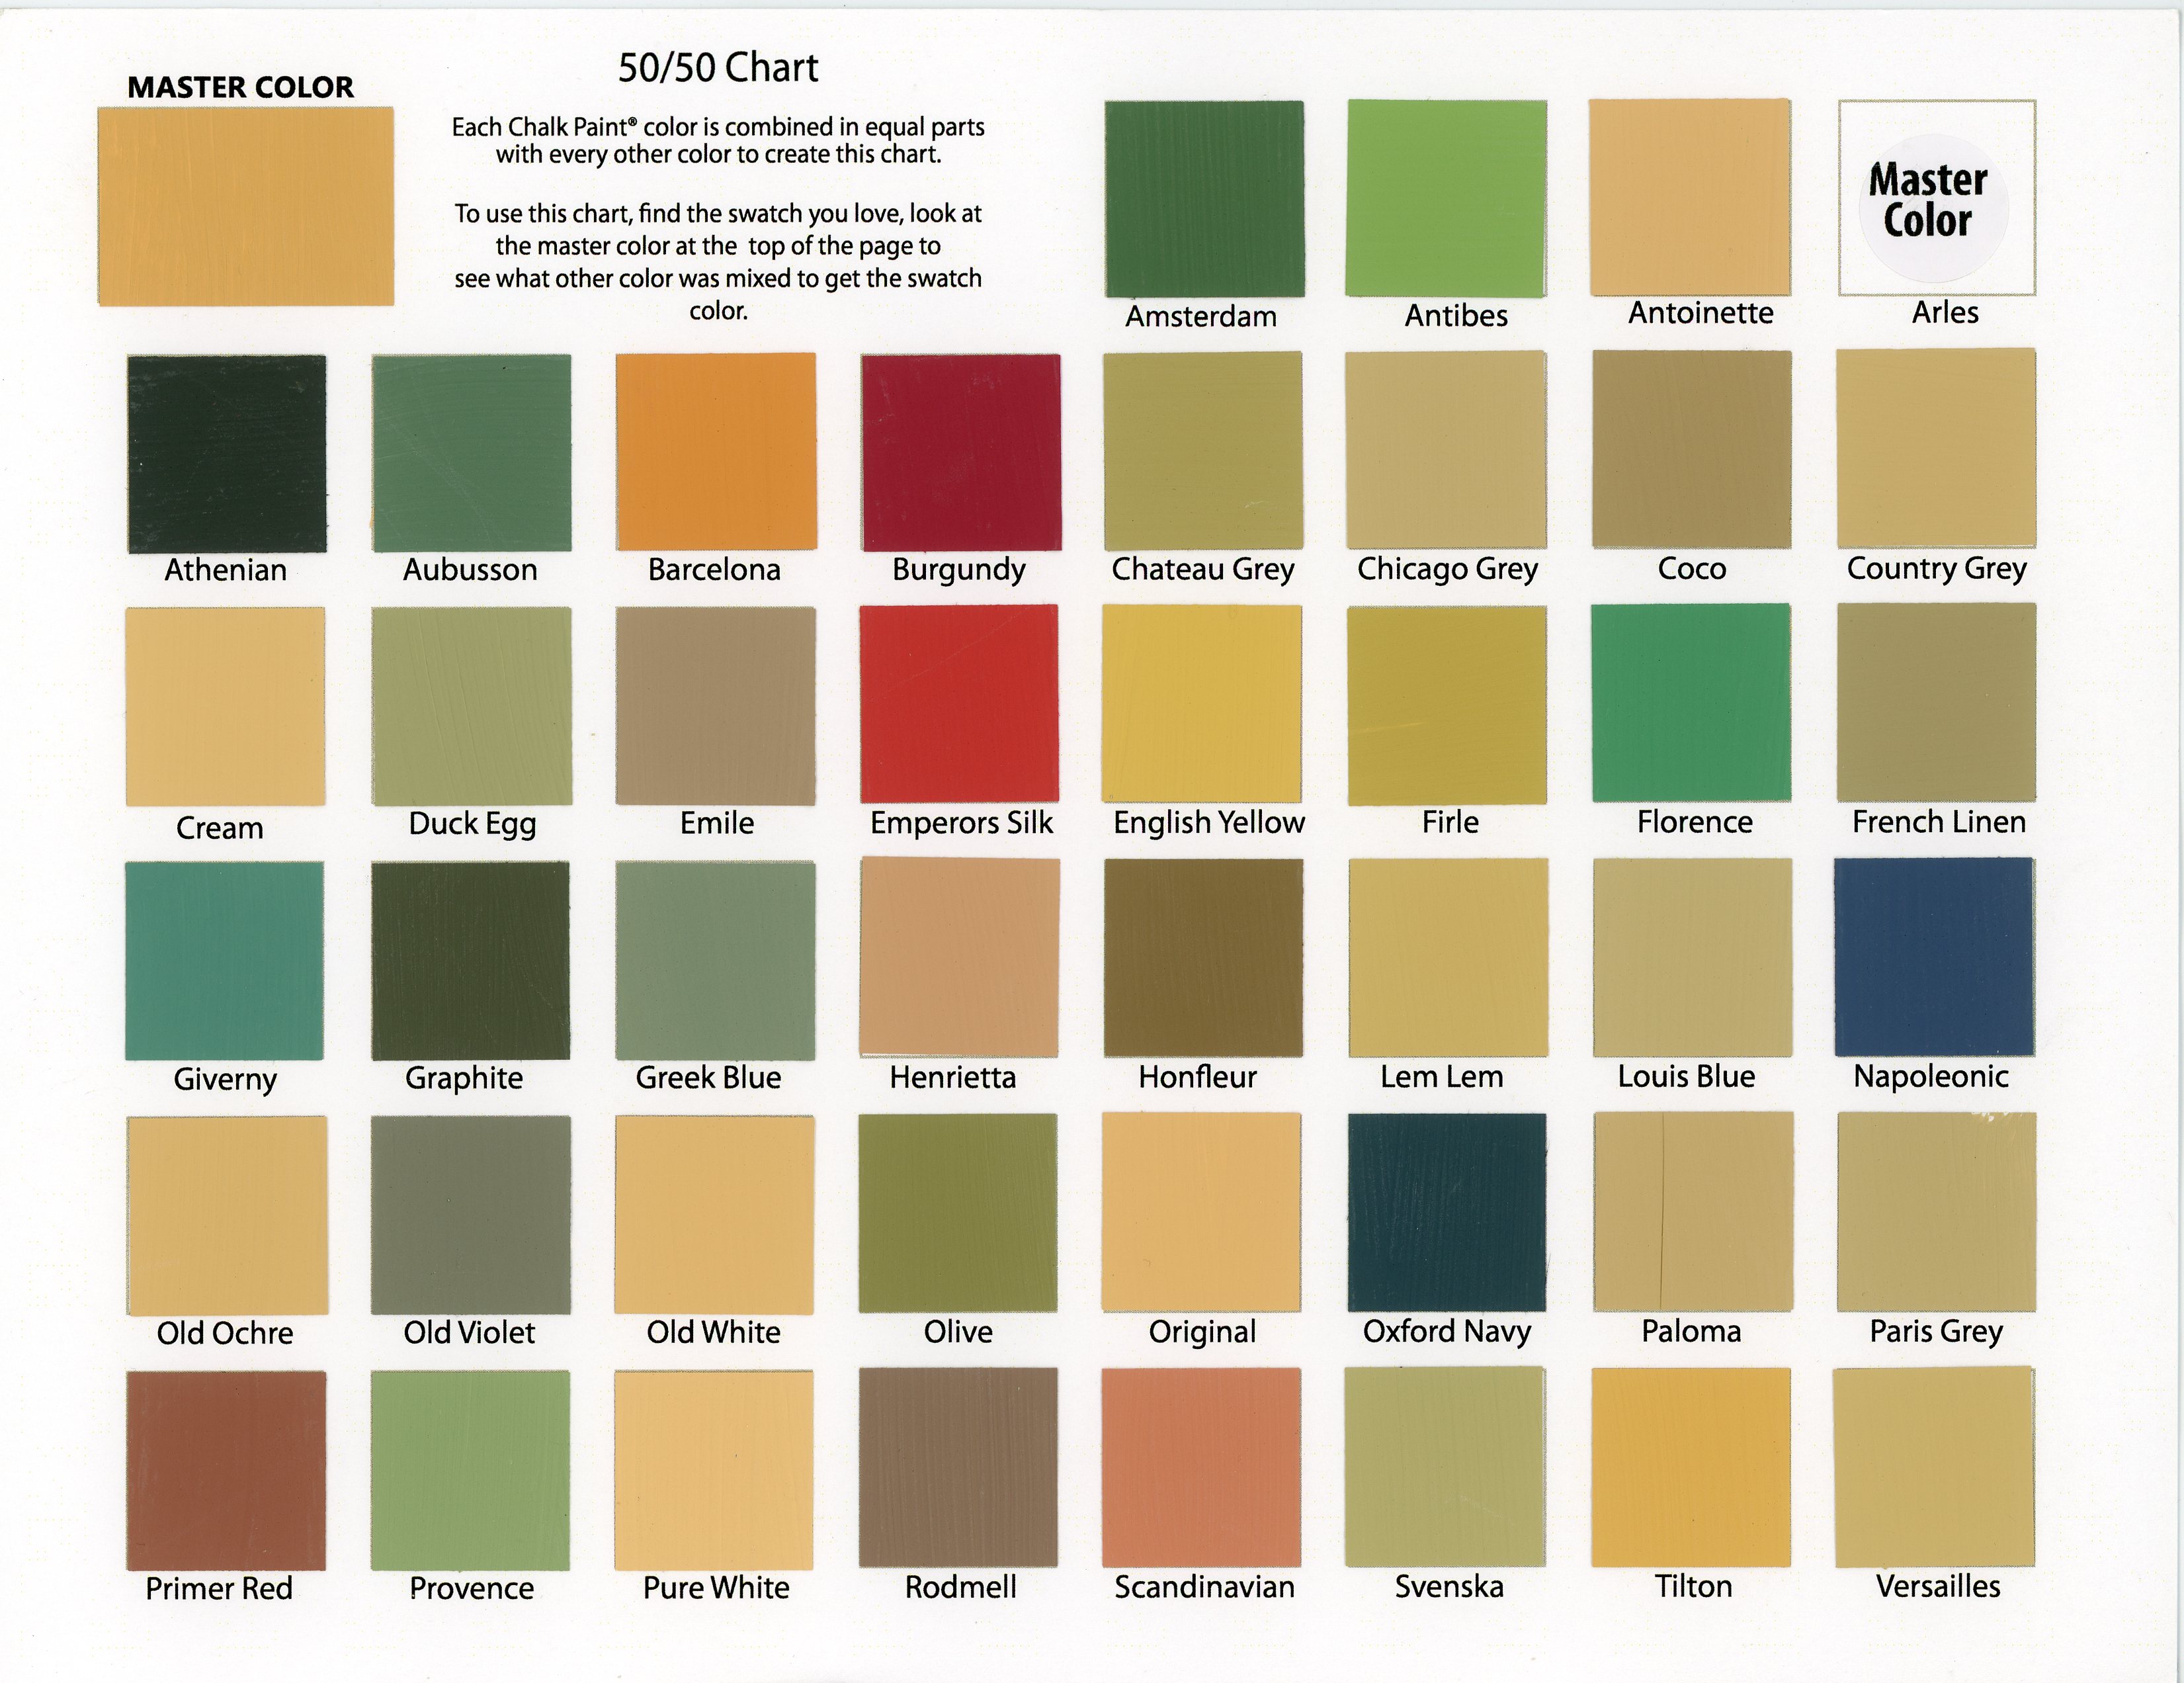The image size is (2184, 1683).
Task: Click the Paris Grey swatch
Action: [1937, 1212]
